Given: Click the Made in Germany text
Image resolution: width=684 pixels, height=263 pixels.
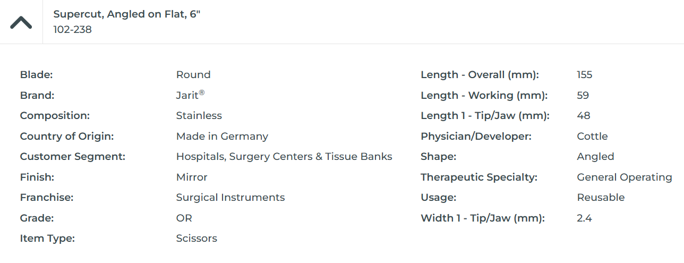Looking at the screenshot, I should (x=222, y=137).
